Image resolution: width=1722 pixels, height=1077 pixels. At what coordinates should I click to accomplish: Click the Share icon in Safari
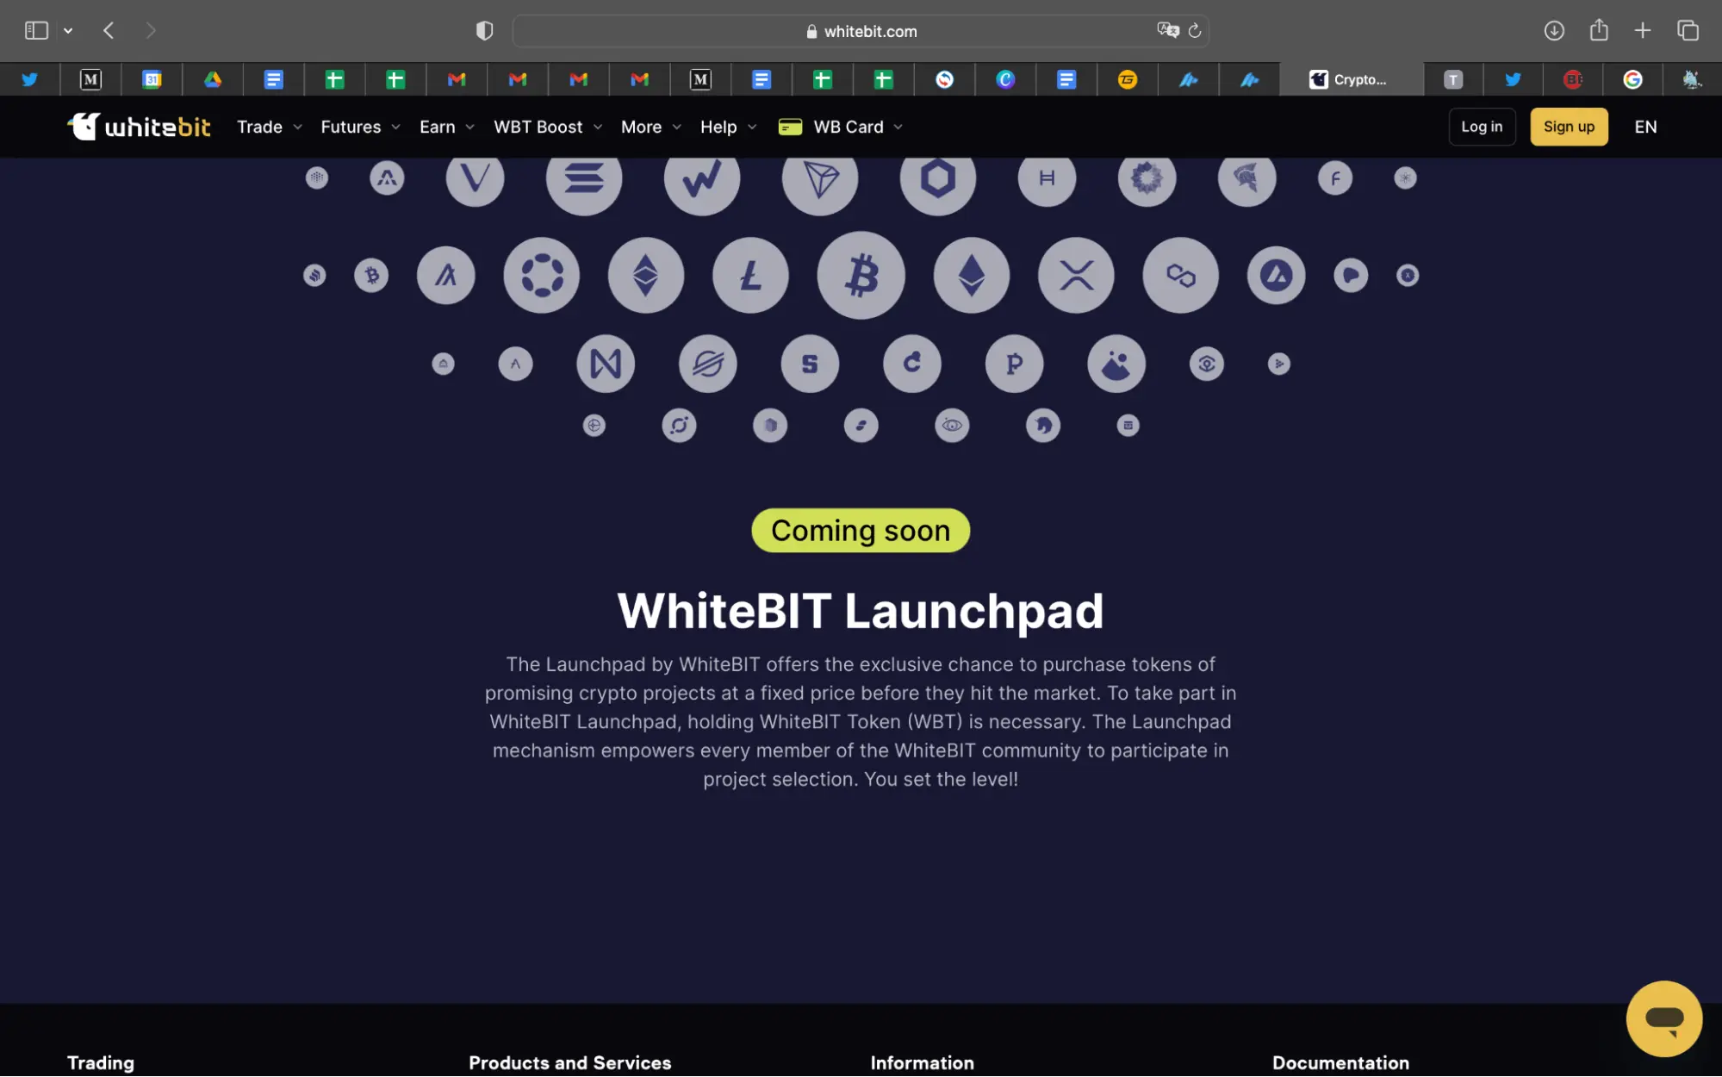click(x=1599, y=31)
